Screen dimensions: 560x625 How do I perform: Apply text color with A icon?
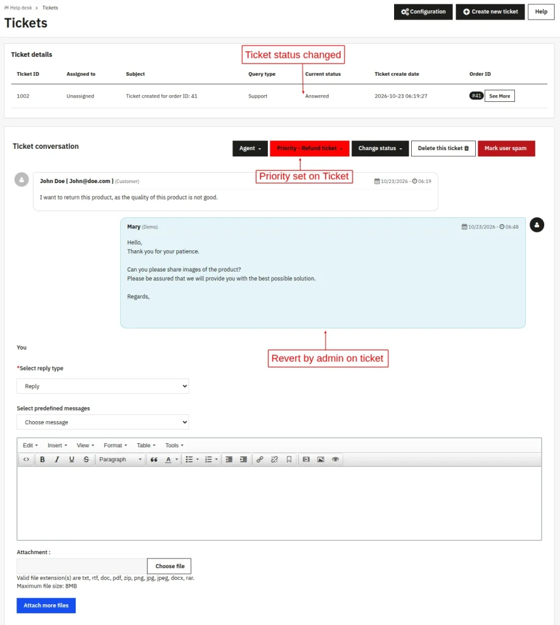point(168,459)
